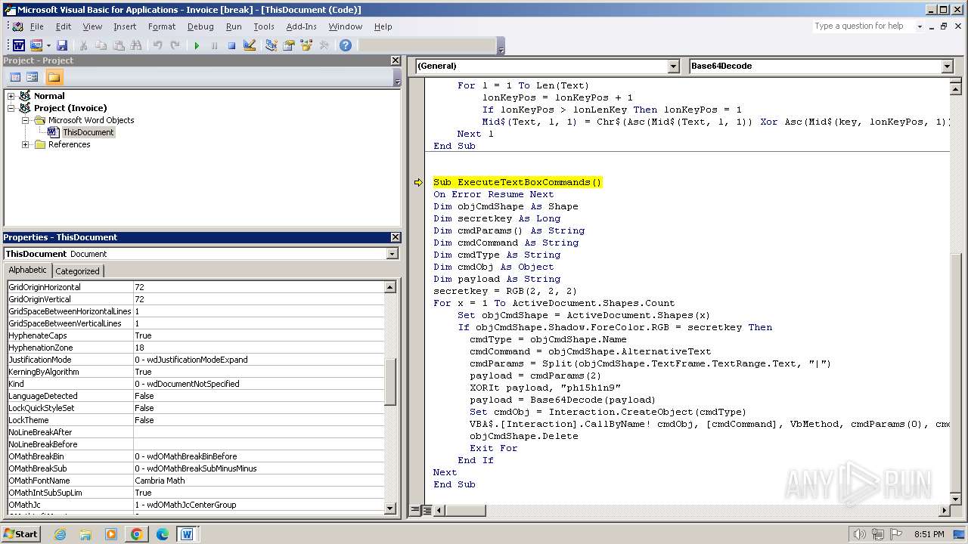Open Chrome from the taskbar
The width and height of the screenshot is (968, 544).
136,534
